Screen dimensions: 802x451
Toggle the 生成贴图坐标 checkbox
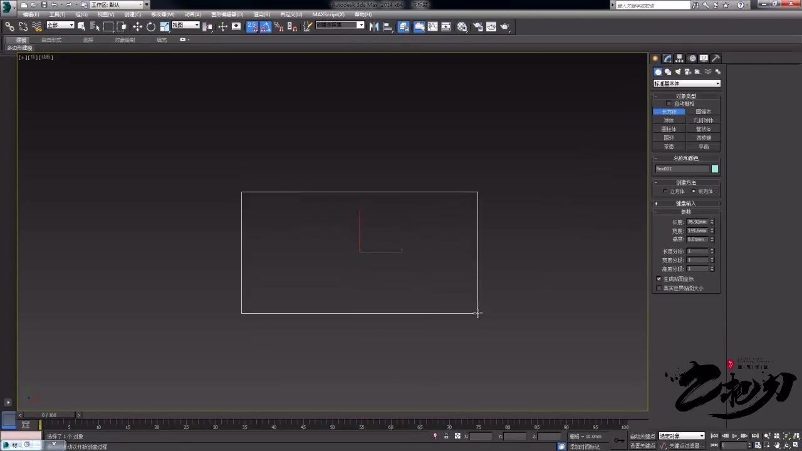(x=659, y=279)
